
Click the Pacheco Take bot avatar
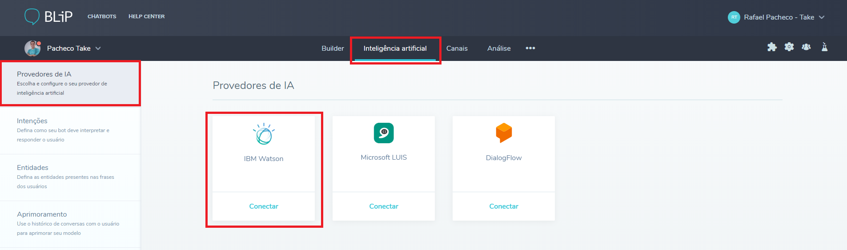pos(32,48)
